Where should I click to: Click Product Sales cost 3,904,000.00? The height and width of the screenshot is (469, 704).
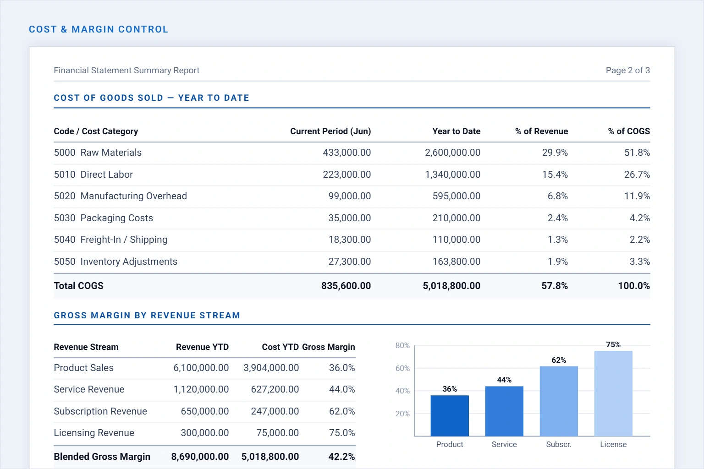271,368
